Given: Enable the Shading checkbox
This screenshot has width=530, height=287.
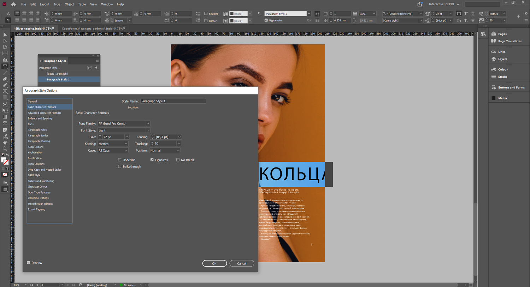Looking at the screenshot, I should [206, 14].
